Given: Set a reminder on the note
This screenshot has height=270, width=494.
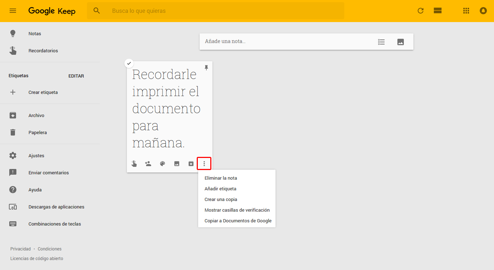Looking at the screenshot, I should [x=134, y=164].
